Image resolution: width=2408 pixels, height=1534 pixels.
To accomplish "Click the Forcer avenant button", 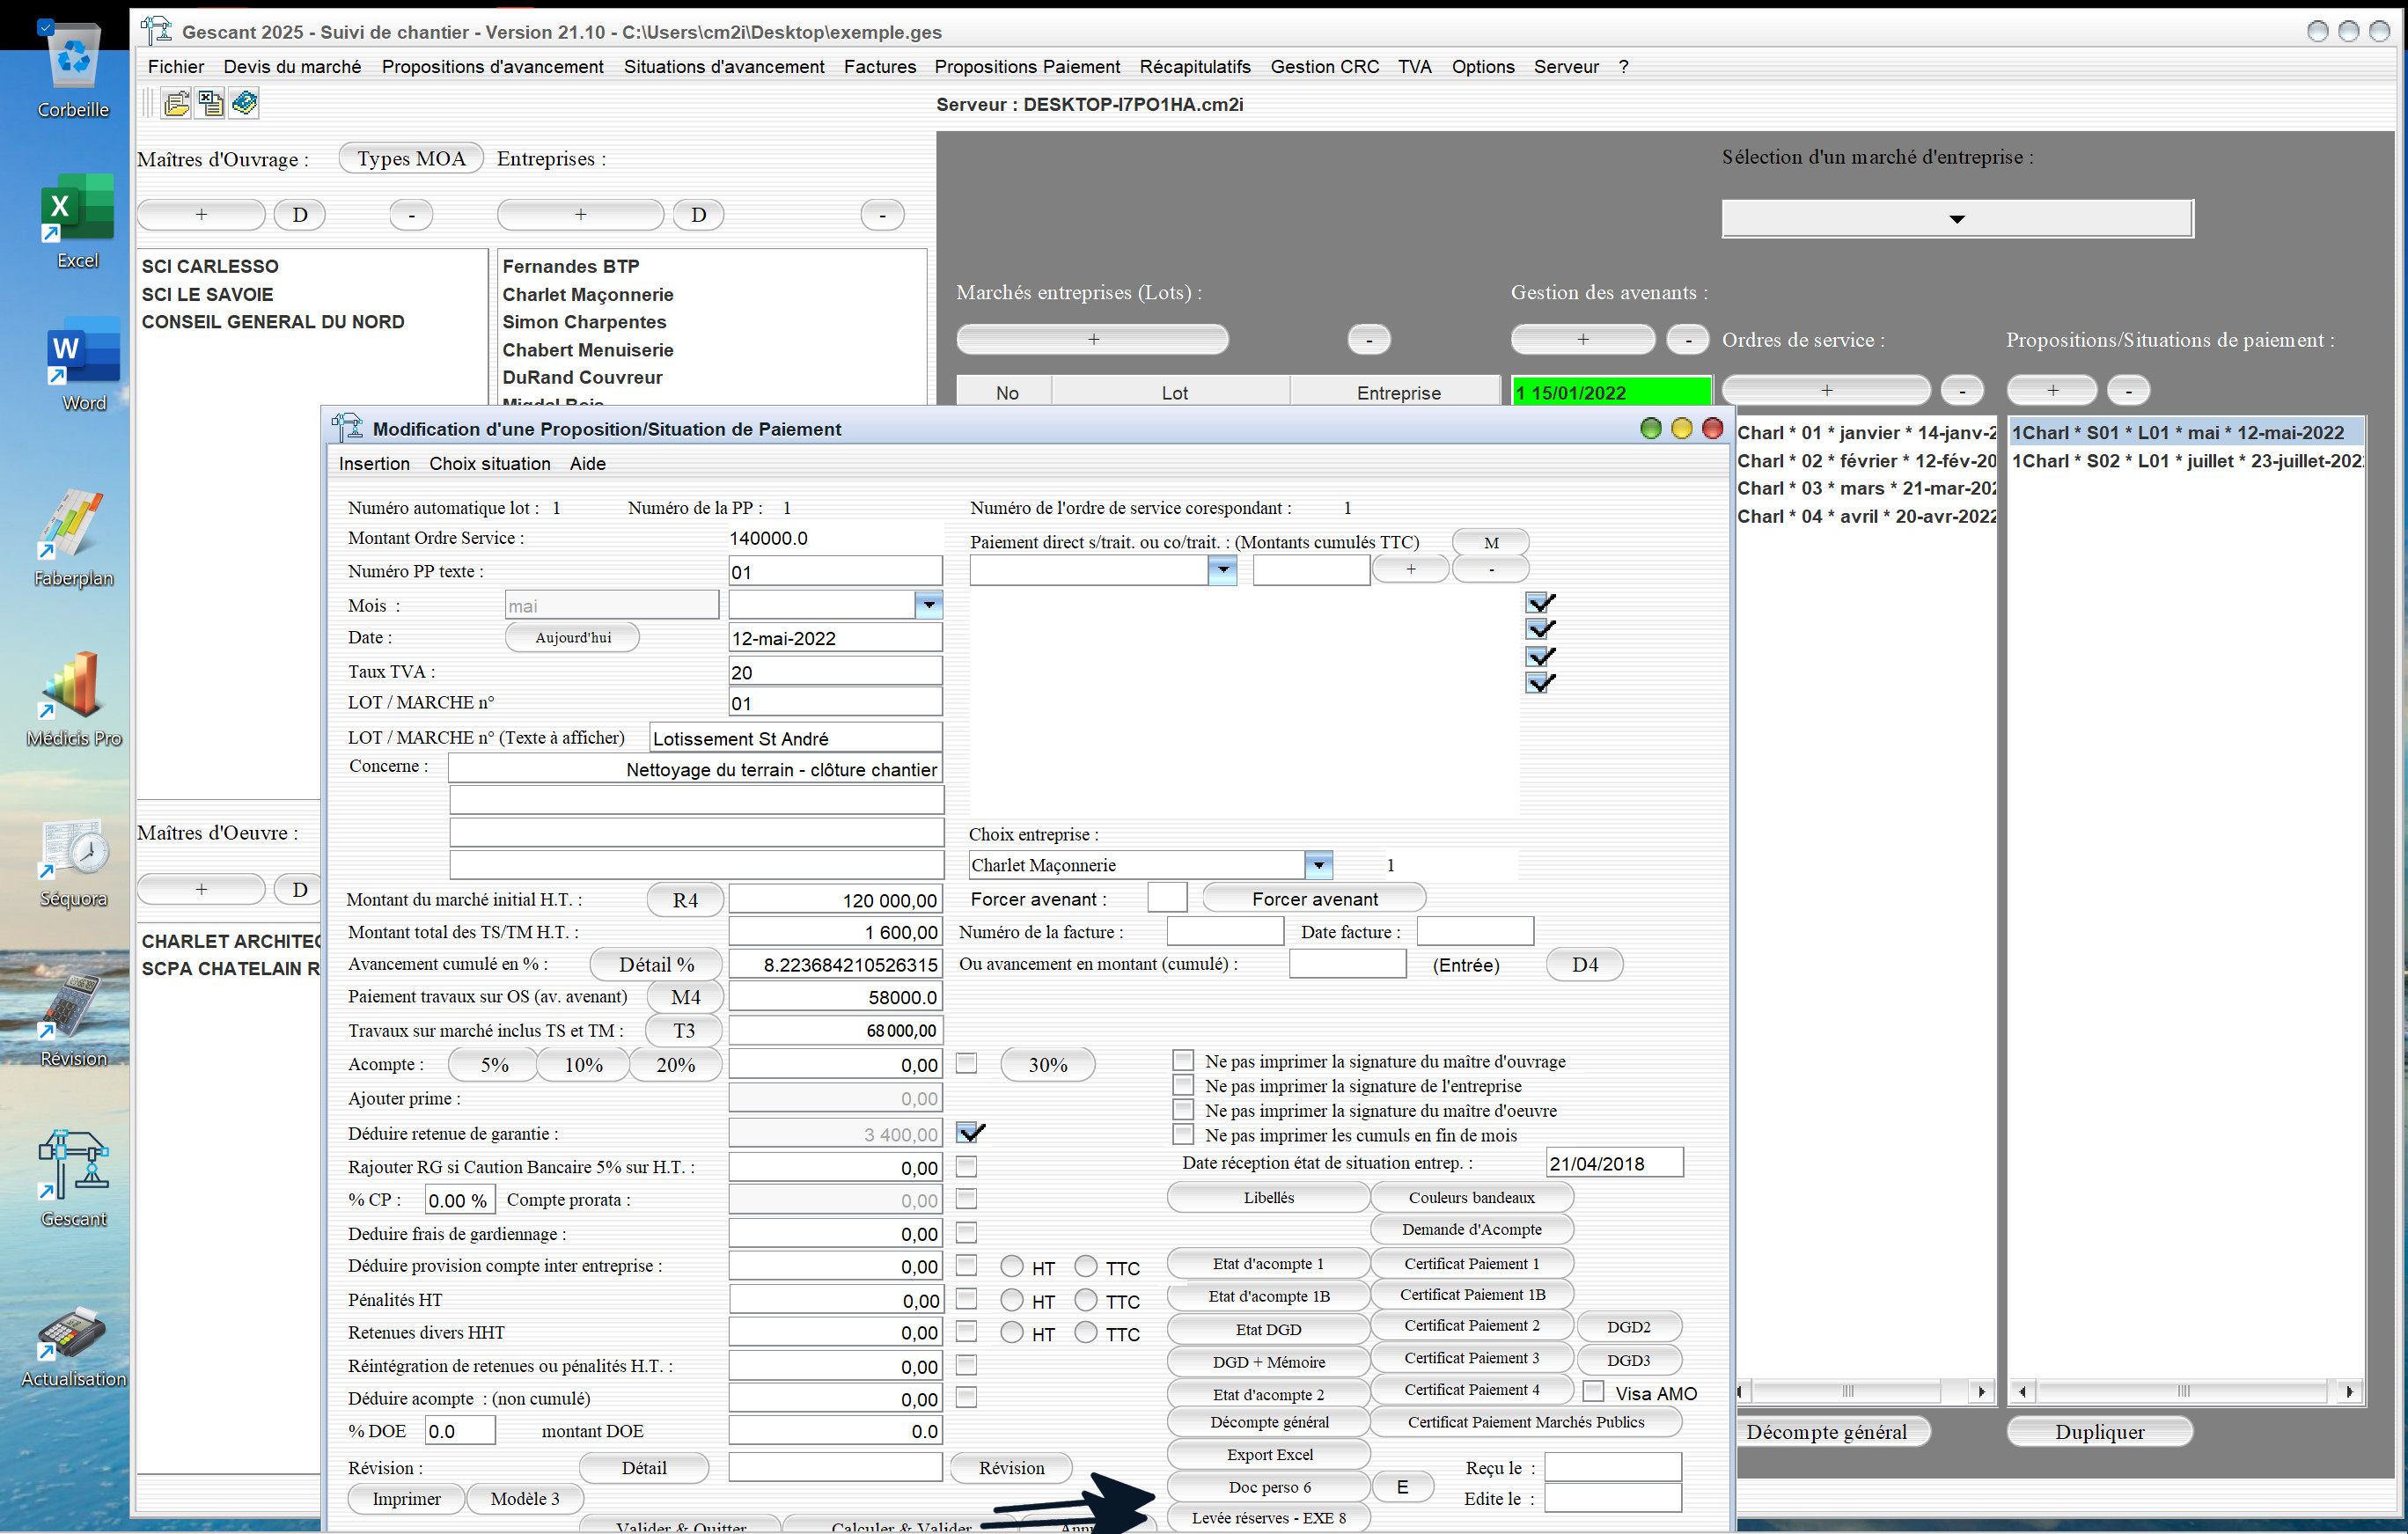I will [1314, 898].
